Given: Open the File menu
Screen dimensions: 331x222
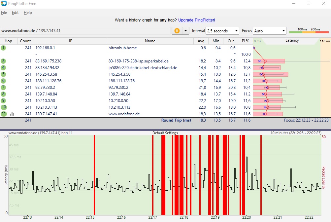Looking at the screenshot, I should (x=4, y=13).
